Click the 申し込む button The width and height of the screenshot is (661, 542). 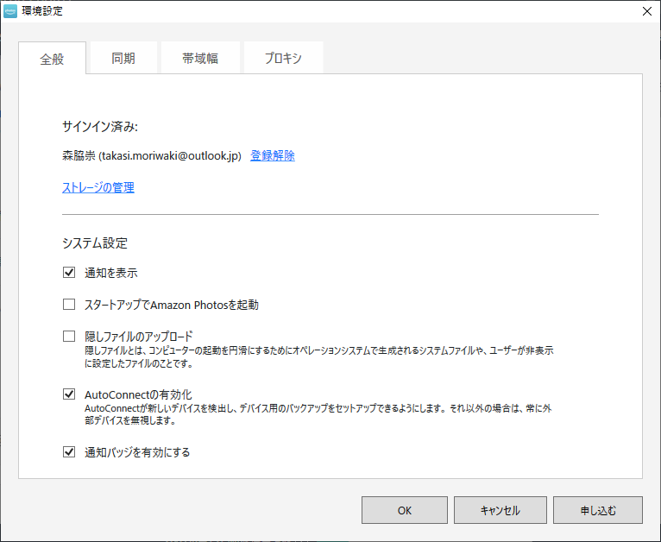click(x=598, y=510)
